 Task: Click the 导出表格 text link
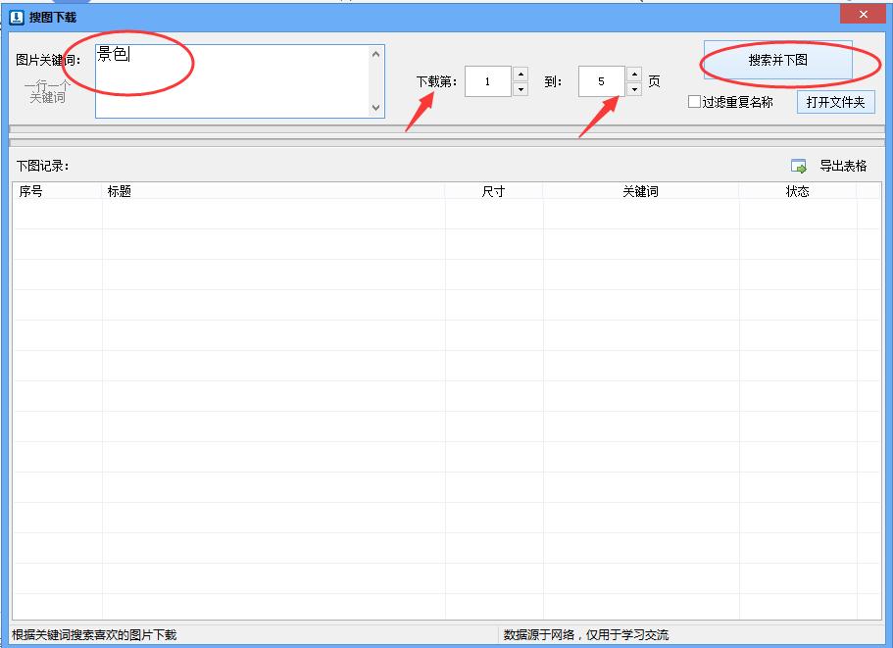click(843, 167)
